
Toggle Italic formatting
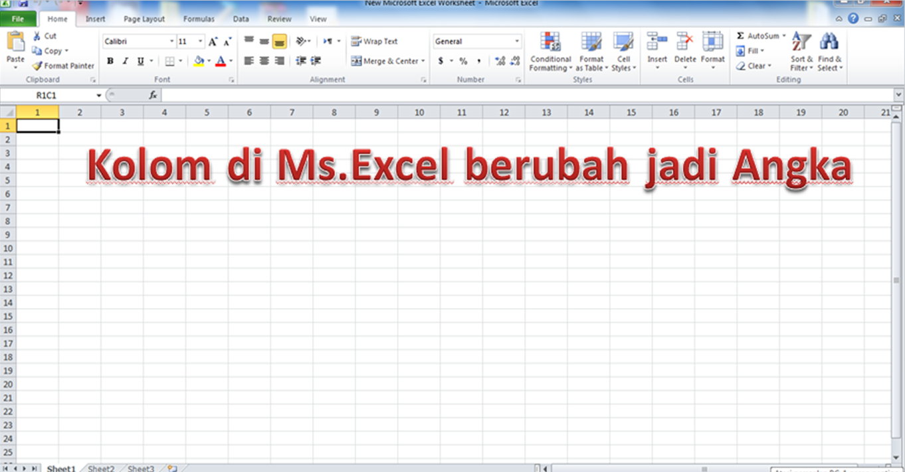click(125, 61)
